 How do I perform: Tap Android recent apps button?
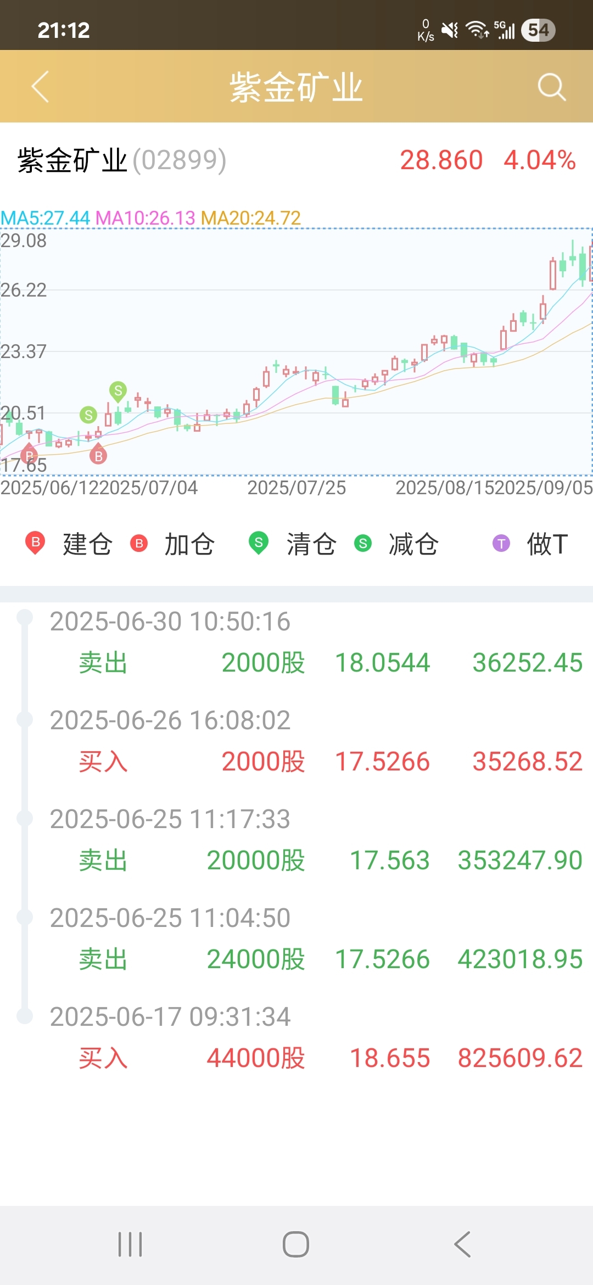130,1244
